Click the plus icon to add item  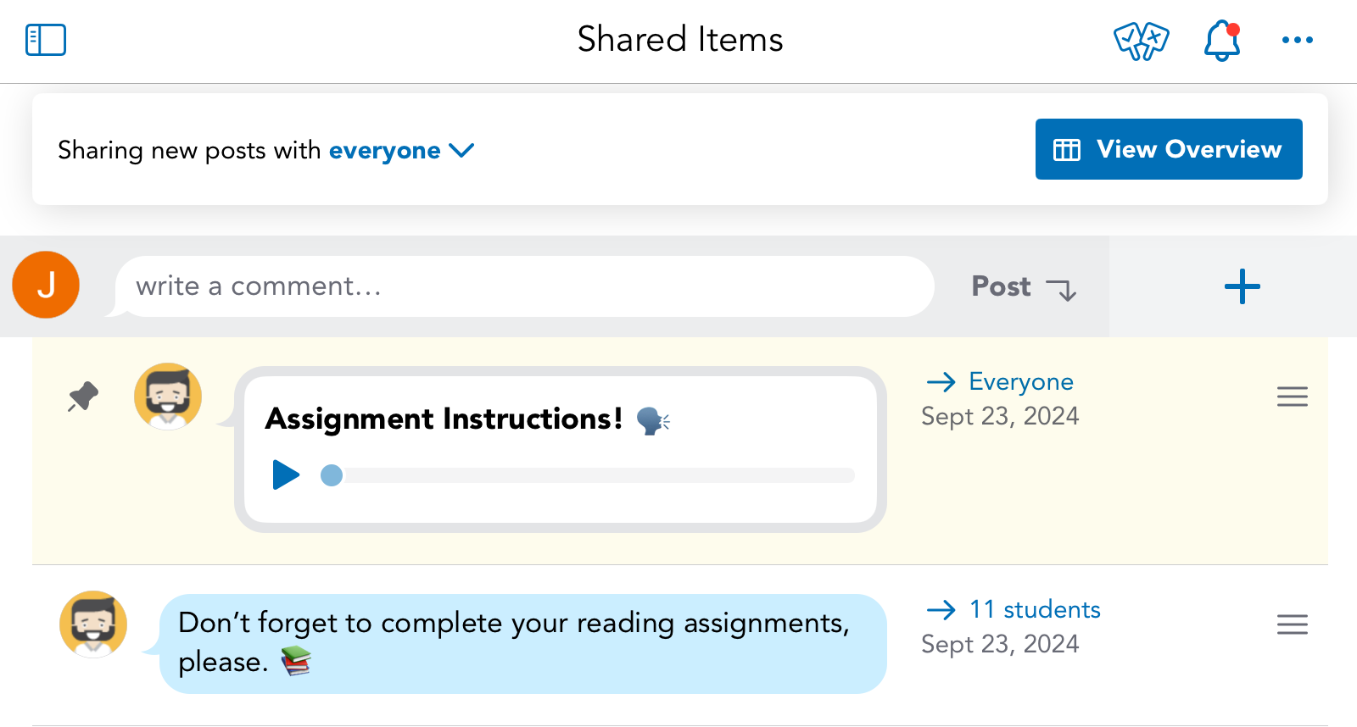(1242, 286)
